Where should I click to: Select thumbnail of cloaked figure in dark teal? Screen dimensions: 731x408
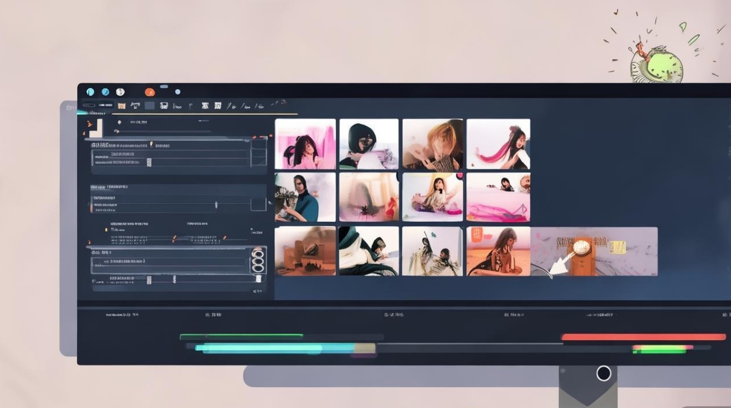point(369,251)
